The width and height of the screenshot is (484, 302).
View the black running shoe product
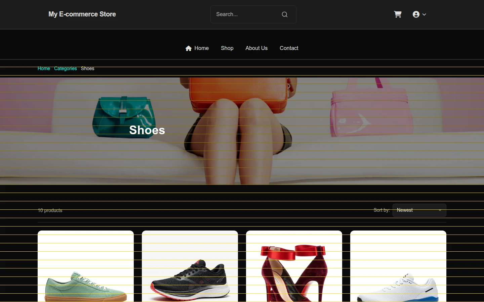tap(190, 266)
